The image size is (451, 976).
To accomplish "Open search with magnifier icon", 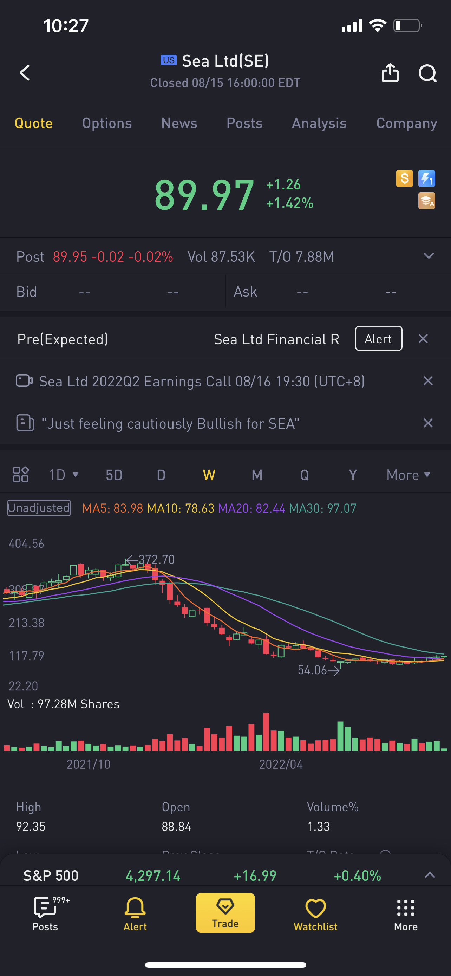I will pos(427,73).
